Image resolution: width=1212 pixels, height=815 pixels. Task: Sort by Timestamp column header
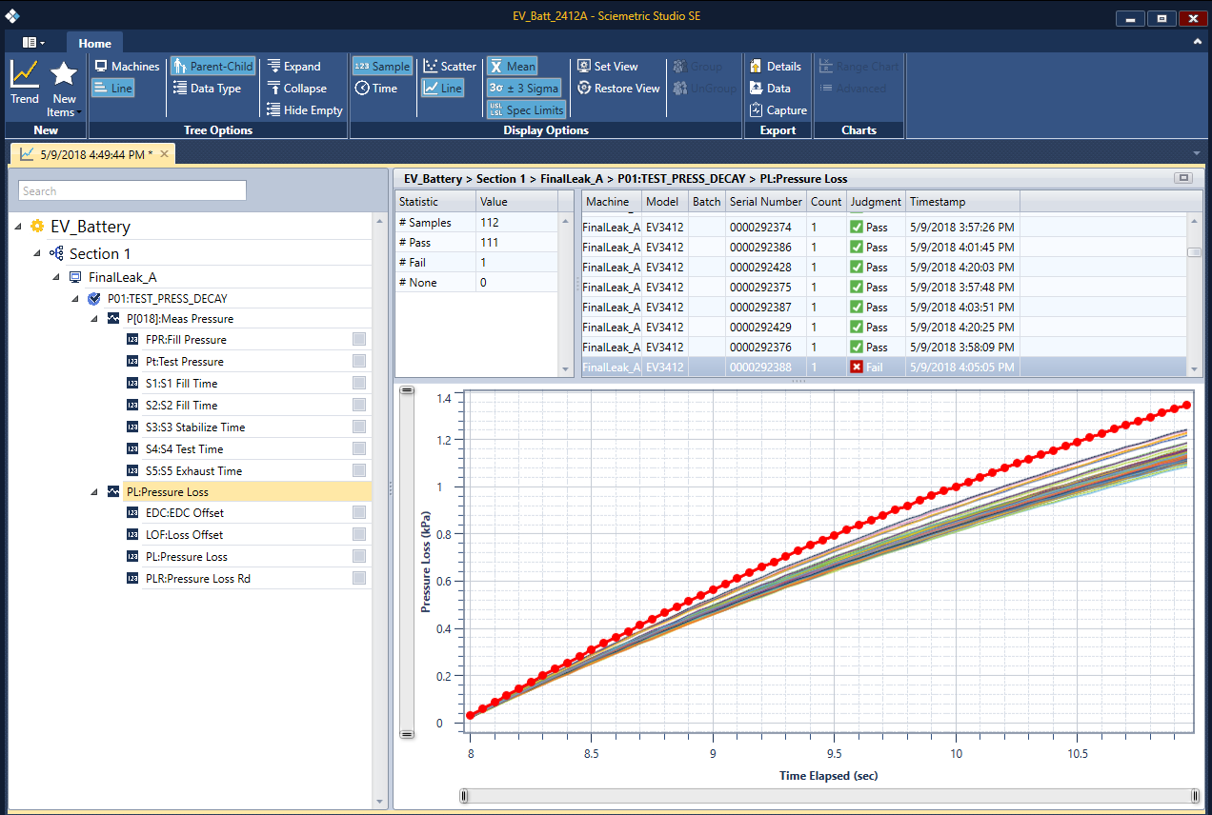(962, 202)
